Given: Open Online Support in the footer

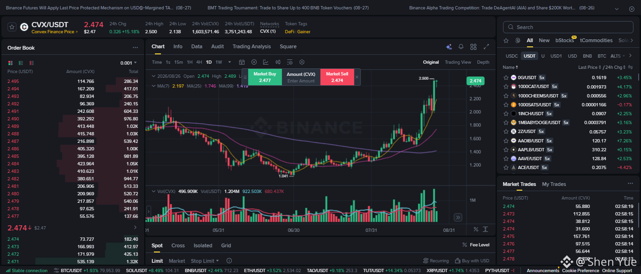Looking at the screenshot, I should point(617,270).
